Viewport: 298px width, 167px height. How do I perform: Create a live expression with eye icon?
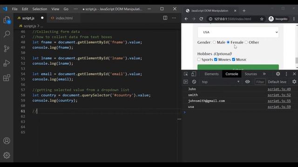tap(247, 82)
